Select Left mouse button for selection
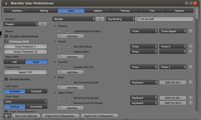Image resolution: width=201 pixels, height=120 pixels. [x=15, y=62]
